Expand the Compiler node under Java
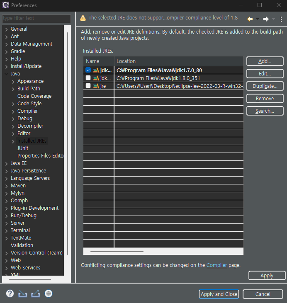 [x=13, y=112]
